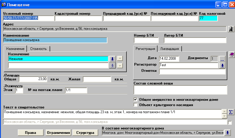The height and width of the screenshot is (138, 235).
Task: Open second Назначение row dropdown arrow
Action: tap(112, 66)
